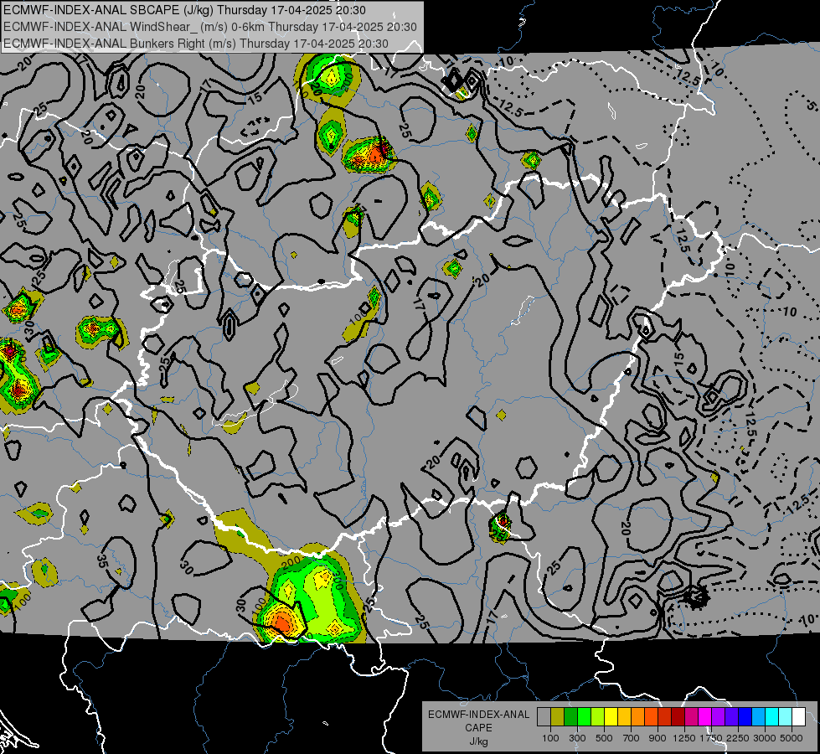
Task: Click the 35 contour label on map
Action: (x=102, y=561)
